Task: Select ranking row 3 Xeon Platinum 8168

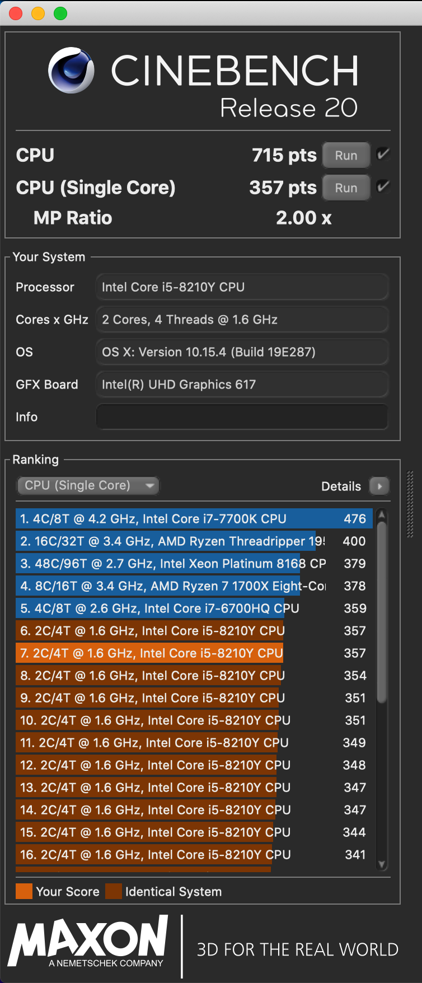Action: point(194,564)
